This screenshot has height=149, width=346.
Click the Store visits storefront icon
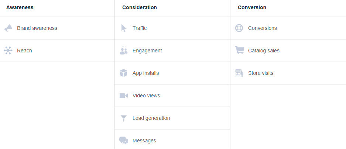[x=239, y=73]
